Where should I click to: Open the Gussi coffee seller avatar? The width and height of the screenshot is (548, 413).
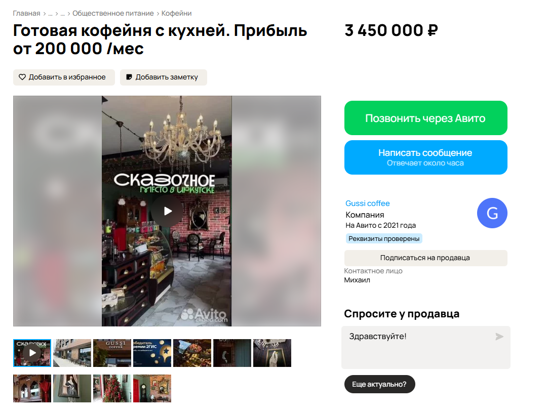click(x=492, y=213)
